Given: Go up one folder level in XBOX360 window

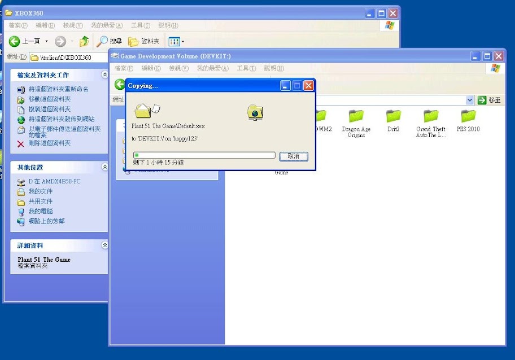Looking at the screenshot, I should (x=84, y=41).
